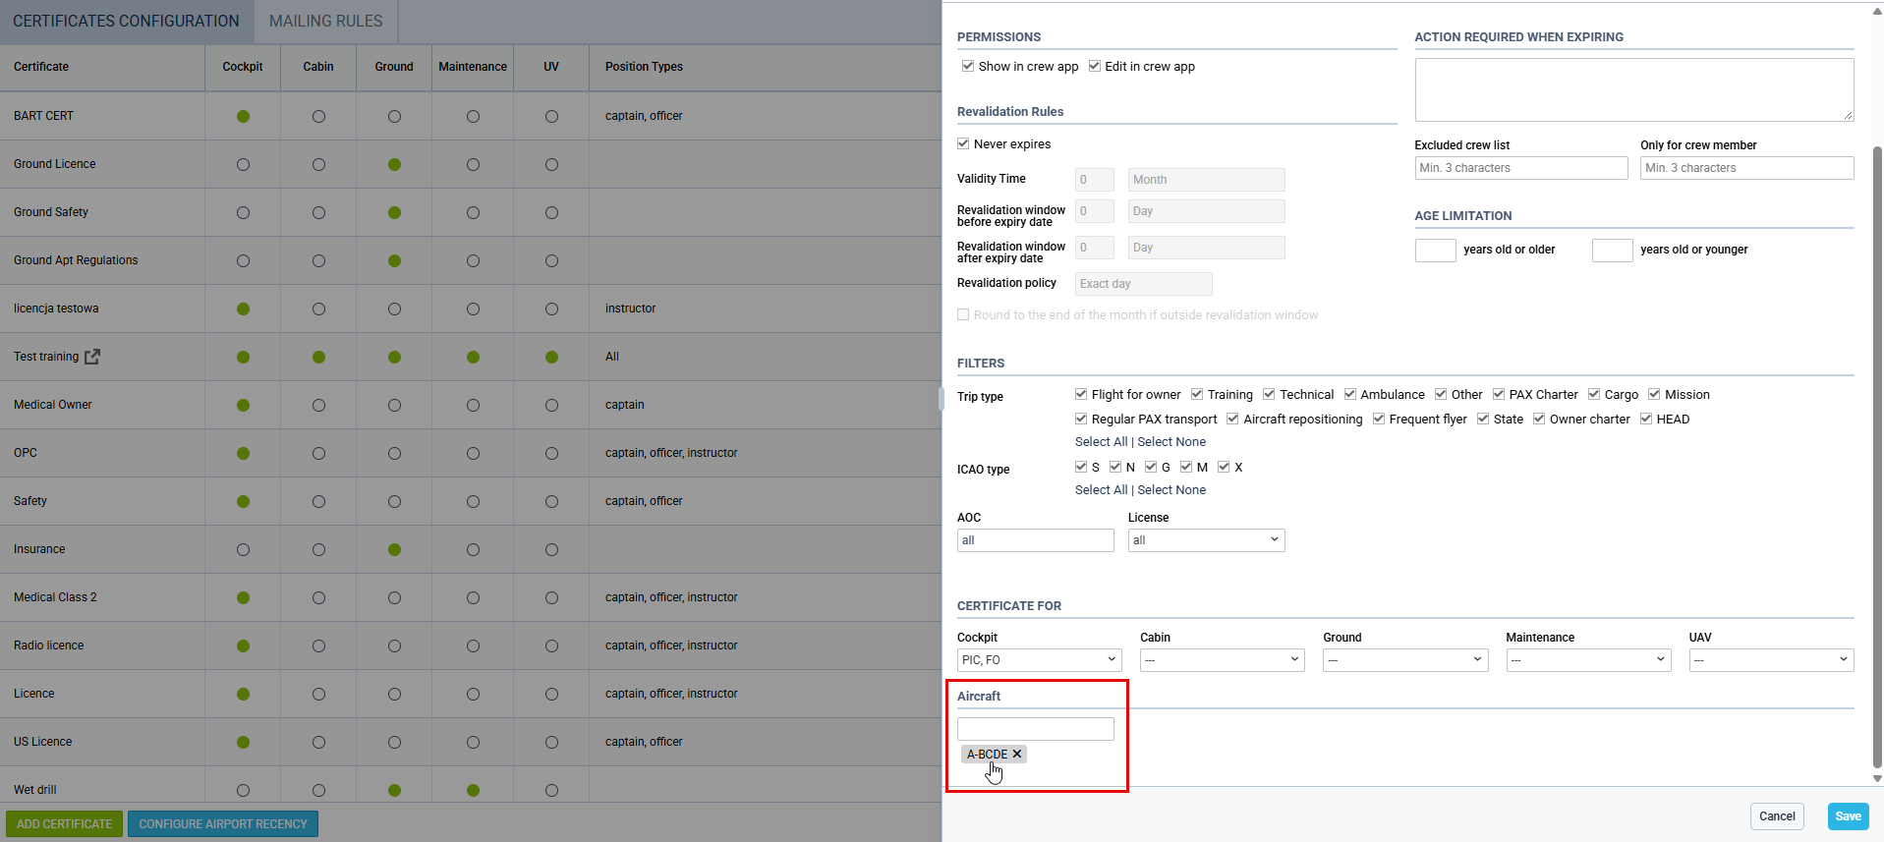Toggle the HEAD trip type checkbox
This screenshot has height=842, width=1884.
1646,419
